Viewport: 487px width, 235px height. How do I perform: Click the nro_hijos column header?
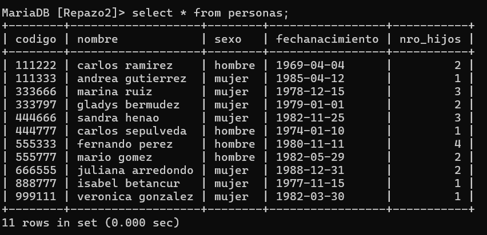pos(430,39)
